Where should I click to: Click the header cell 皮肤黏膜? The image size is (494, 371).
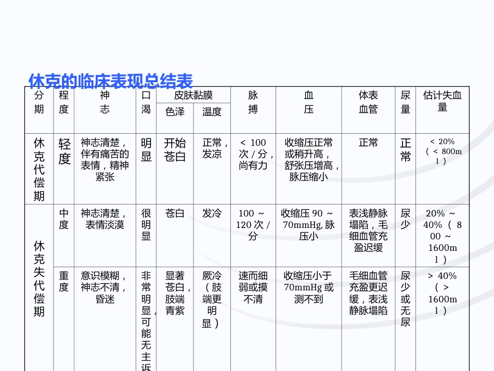pyautogui.click(x=193, y=95)
